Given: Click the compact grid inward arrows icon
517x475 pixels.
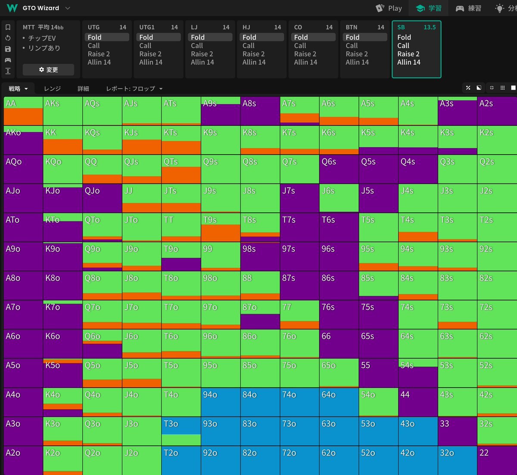Looking at the screenshot, I should [x=492, y=88].
